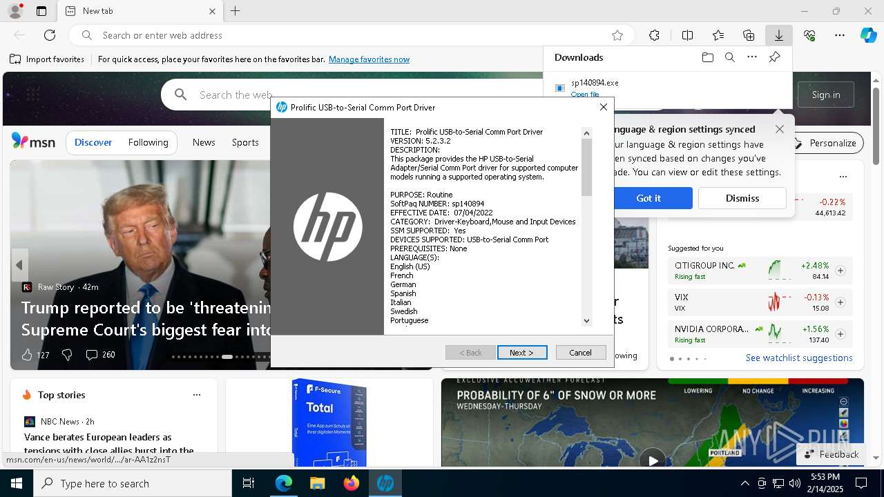Open the Sports menu item
884x497 pixels.
click(x=245, y=142)
